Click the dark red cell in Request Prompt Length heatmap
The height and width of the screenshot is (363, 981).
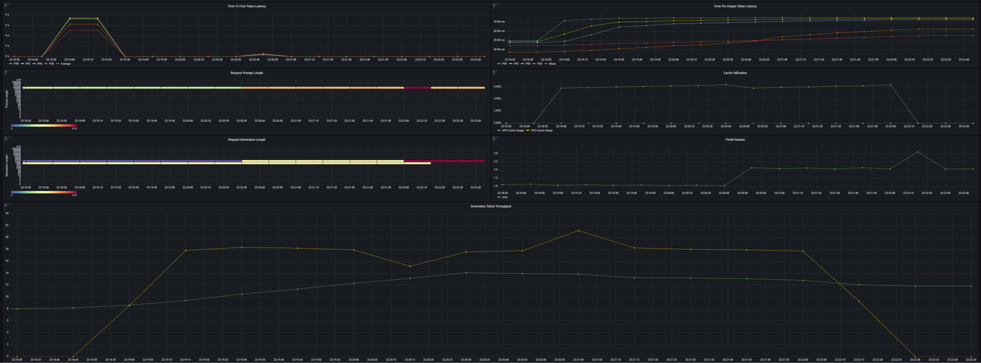pyautogui.click(x=417, y=88)
